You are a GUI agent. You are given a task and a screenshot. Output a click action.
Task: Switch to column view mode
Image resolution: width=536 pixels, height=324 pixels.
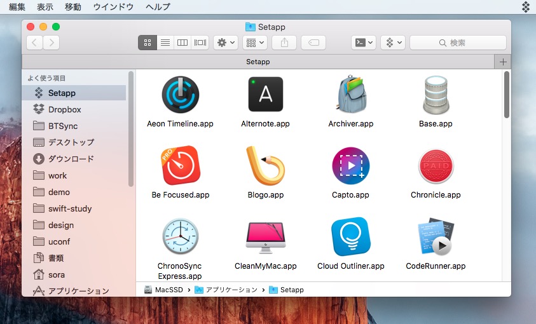point(182,43)
